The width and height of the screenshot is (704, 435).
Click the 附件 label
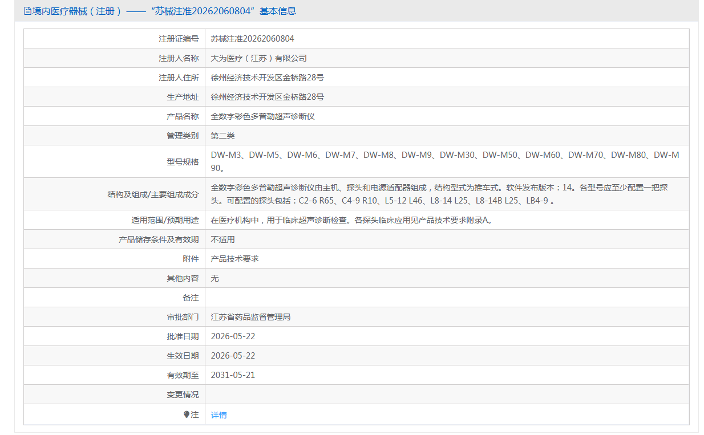(191, 259)
